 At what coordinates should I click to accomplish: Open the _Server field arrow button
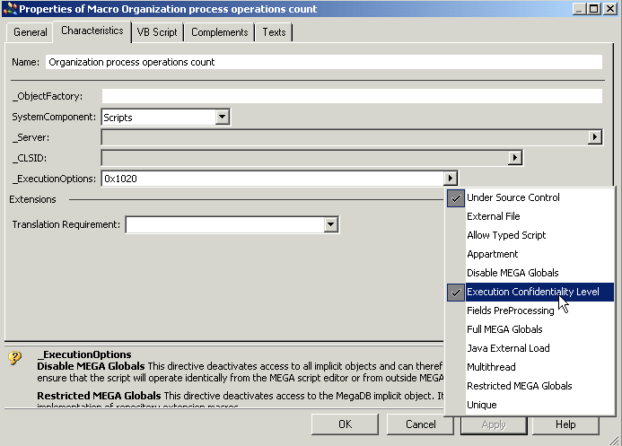594,137
